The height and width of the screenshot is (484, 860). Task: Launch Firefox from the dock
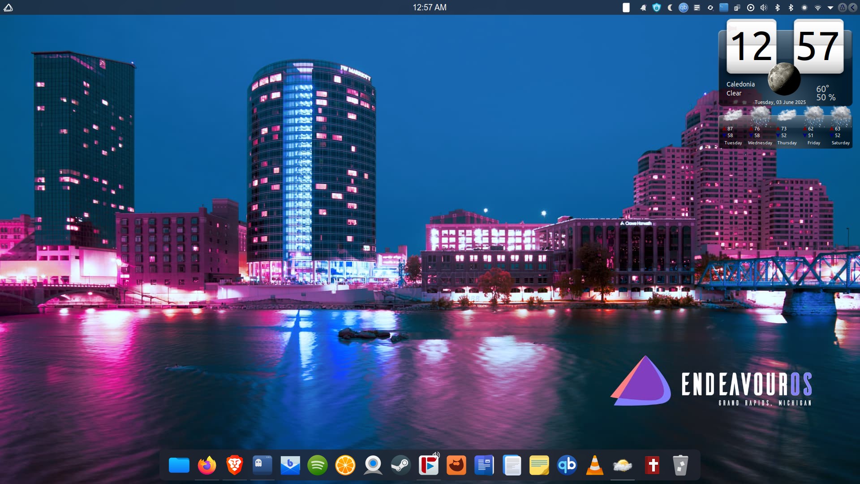207,465
